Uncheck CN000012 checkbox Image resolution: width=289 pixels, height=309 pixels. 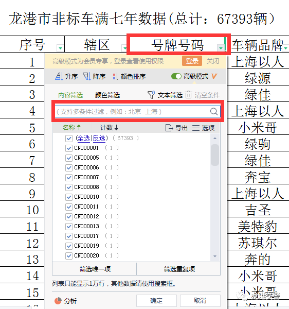pyautogui.click(x=69, y=217)
